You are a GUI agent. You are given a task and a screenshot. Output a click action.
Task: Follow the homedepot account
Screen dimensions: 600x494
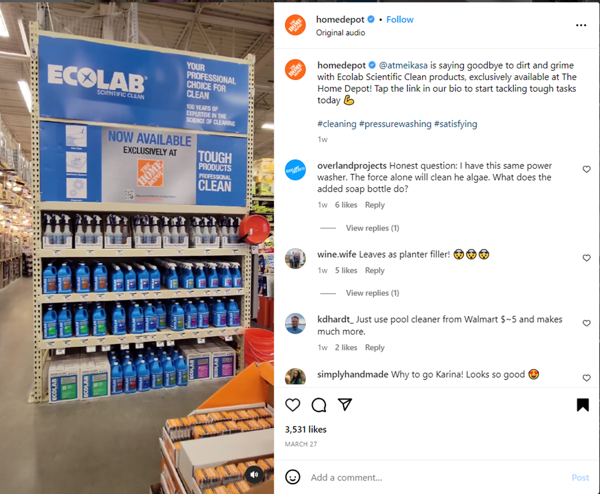(400, 20)
